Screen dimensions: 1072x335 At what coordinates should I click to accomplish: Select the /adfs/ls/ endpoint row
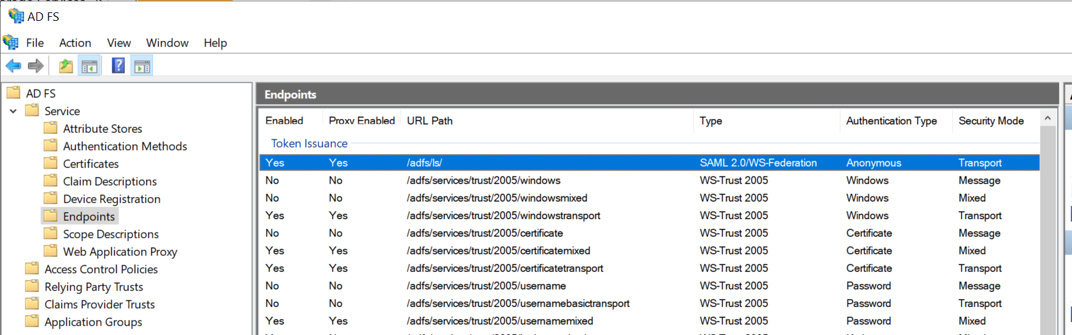(650, 163)
